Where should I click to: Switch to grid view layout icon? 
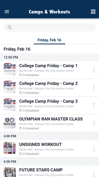(93, 12)
